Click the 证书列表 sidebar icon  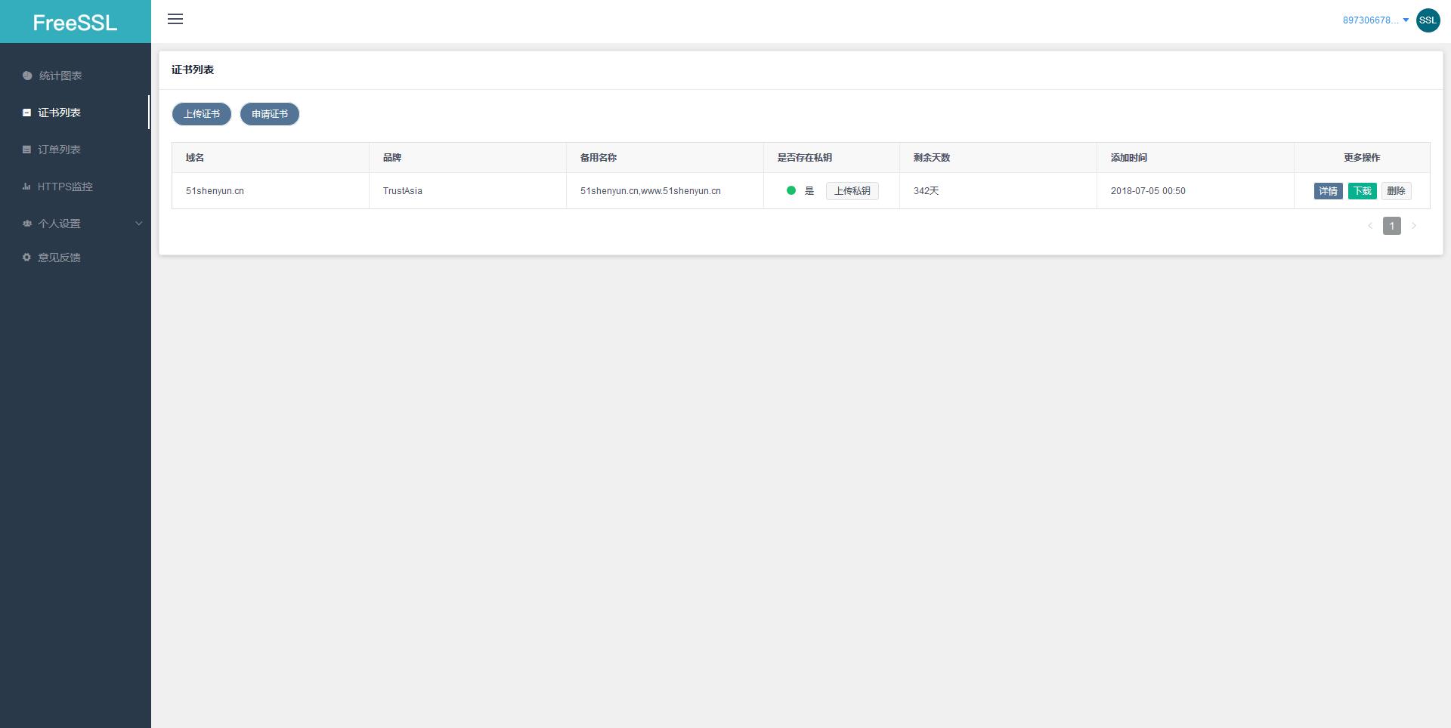(27, 113)
